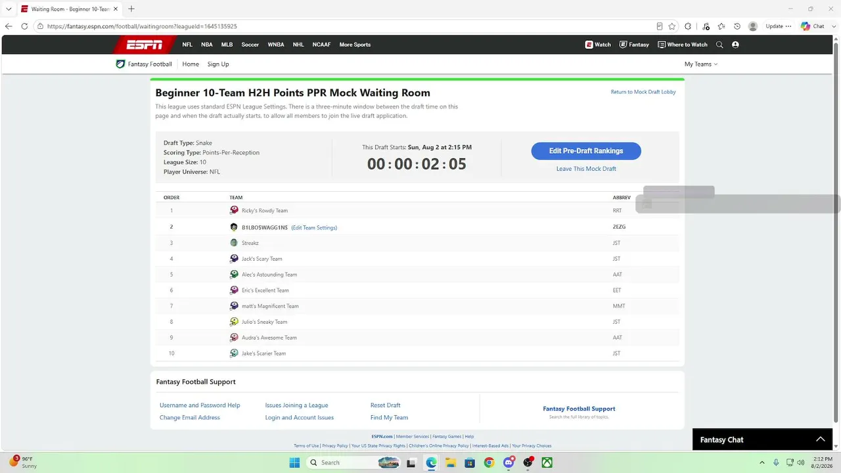Click the Sign Up link
This screenshot has height=473, width=841.
click(218, 64)
